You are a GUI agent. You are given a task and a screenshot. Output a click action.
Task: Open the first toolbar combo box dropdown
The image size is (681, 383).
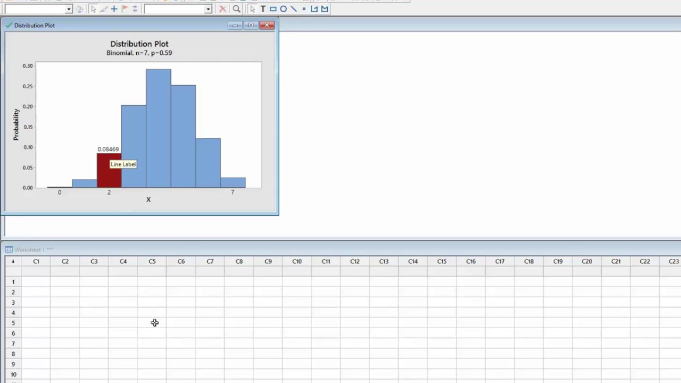click(x=69, y=9)
